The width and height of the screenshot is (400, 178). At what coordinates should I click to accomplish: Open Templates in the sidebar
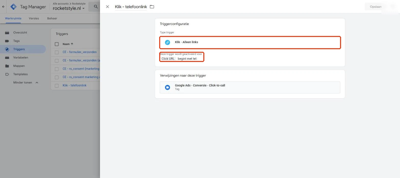[x=20, y=74]
